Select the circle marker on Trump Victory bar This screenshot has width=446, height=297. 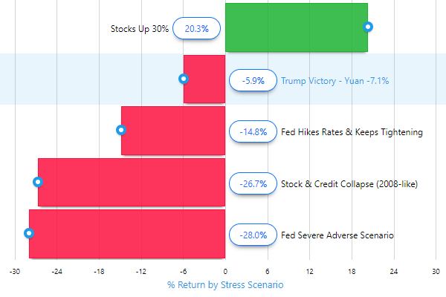[x=184, y=79]
